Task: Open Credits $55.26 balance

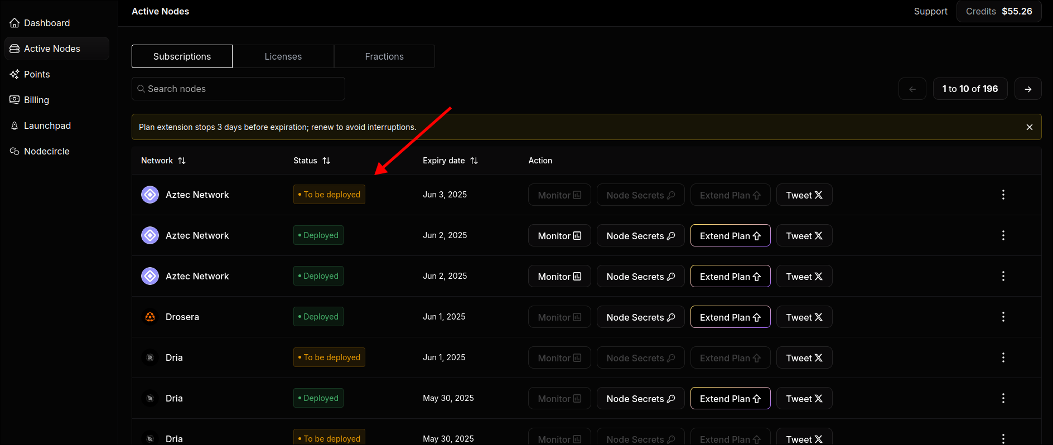Action: coord(999,11)
